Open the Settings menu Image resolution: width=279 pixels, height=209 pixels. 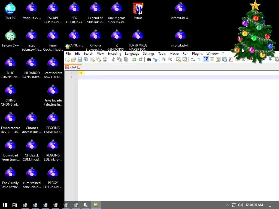(149, 54)
